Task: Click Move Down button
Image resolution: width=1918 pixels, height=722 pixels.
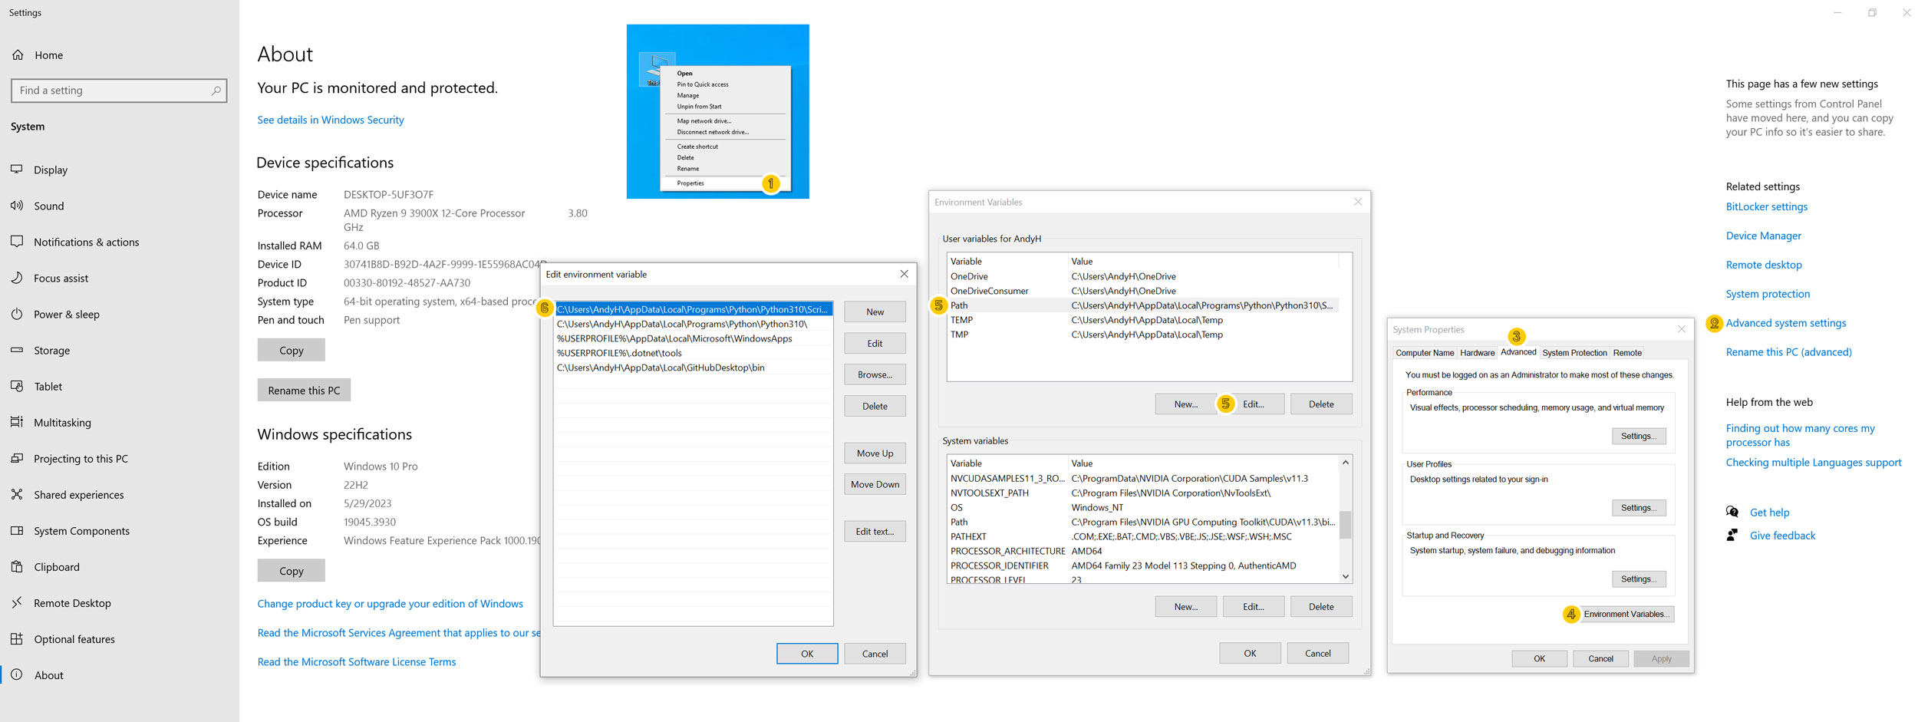Action: tap(875, 484)
